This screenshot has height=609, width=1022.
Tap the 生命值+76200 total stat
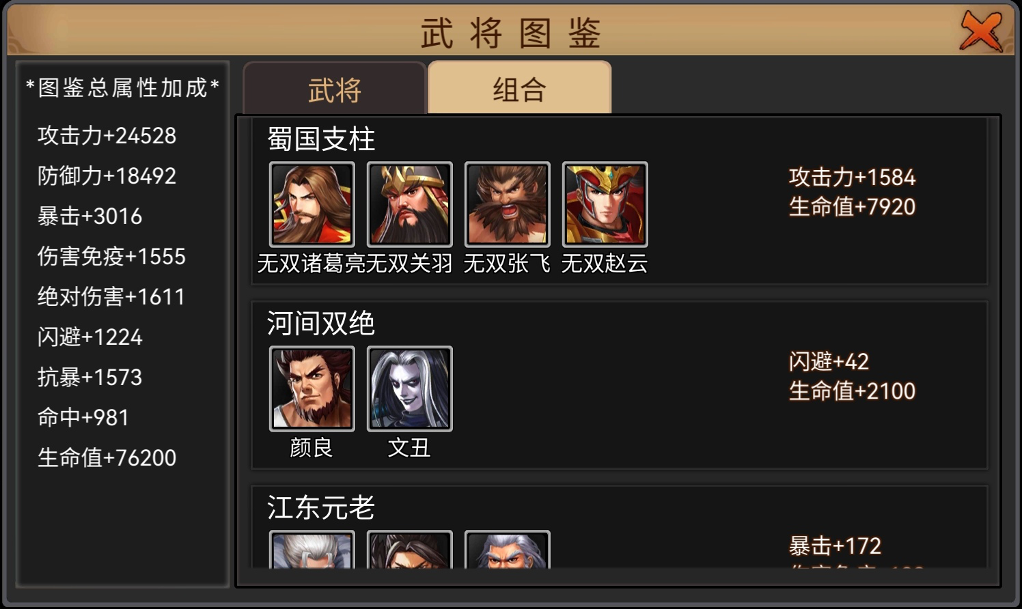click(x=107, y=457)
